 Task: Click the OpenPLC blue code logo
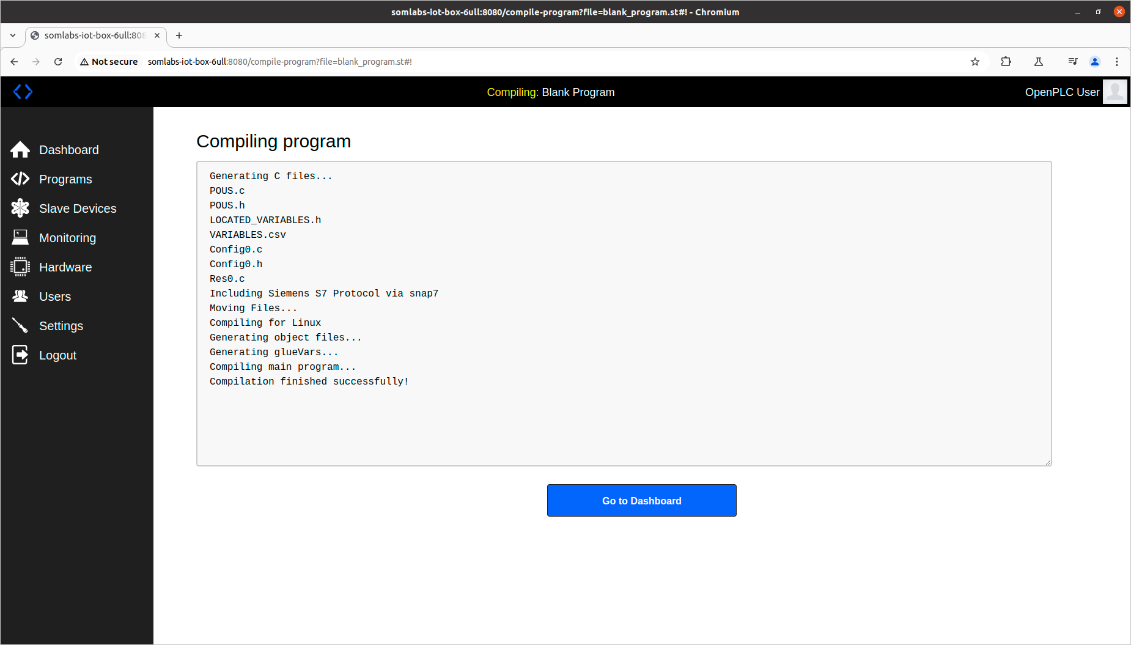pyautogui.click(x=23, y=92)
